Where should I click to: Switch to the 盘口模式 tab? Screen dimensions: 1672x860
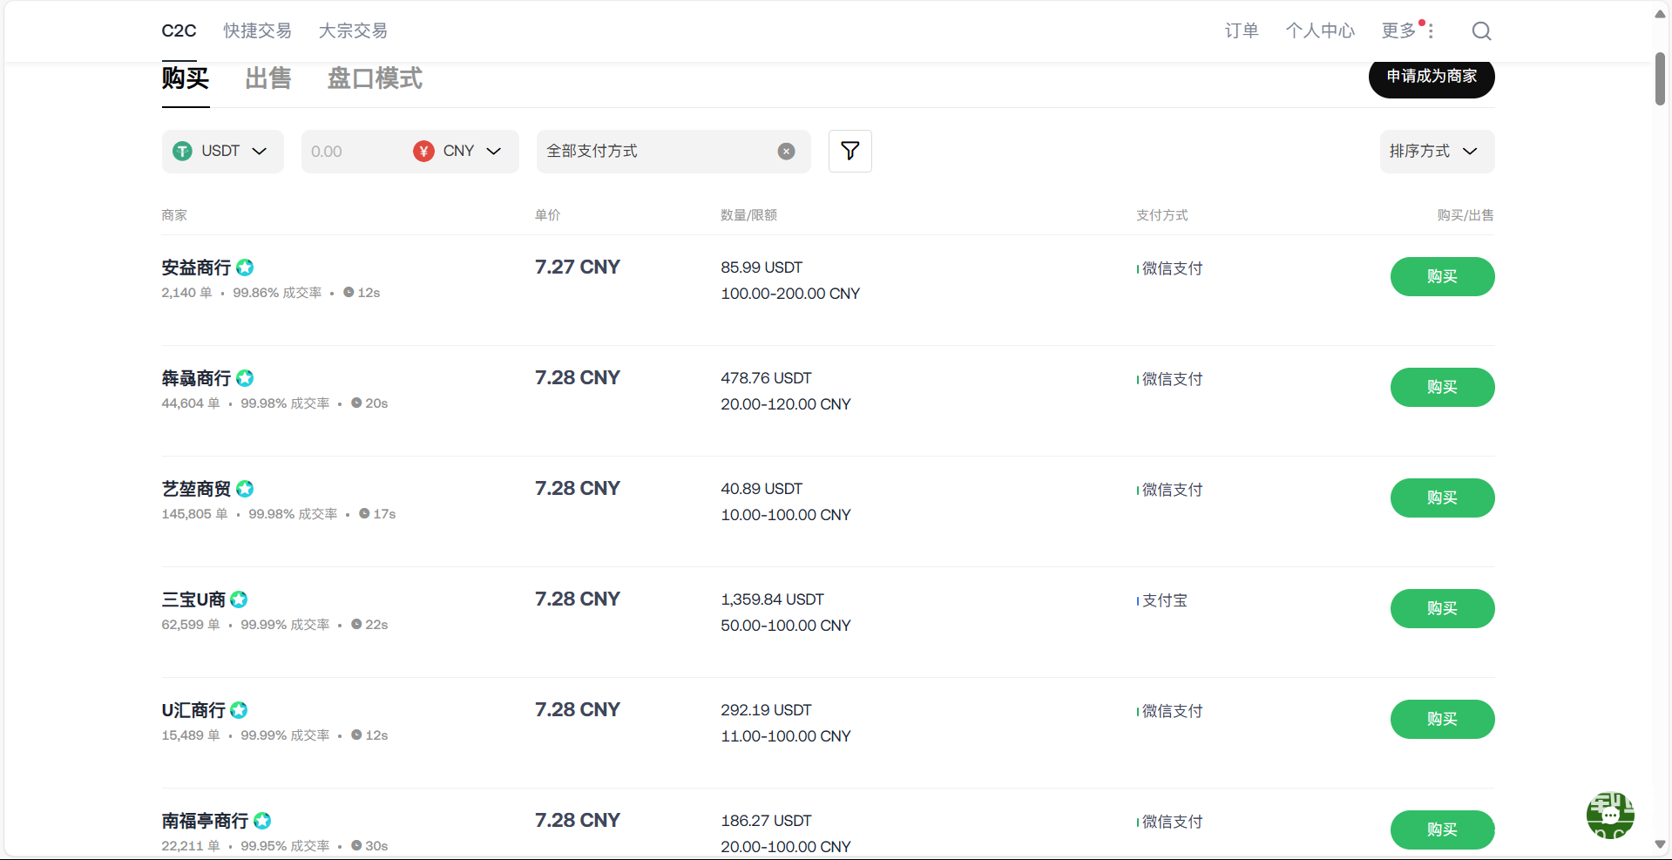point(375,78)
